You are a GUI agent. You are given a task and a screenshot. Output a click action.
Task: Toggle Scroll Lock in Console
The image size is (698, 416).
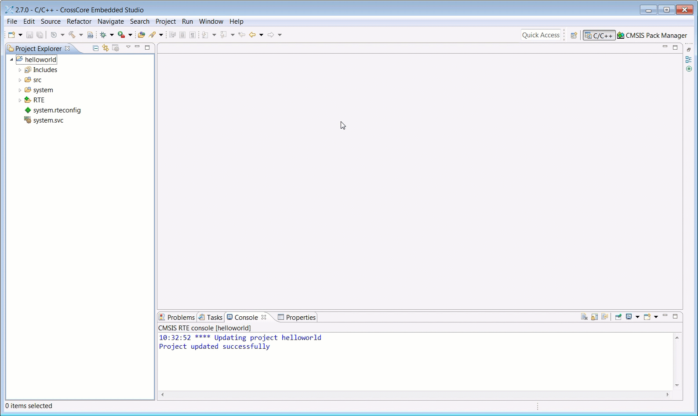click(x=594, y=317)
